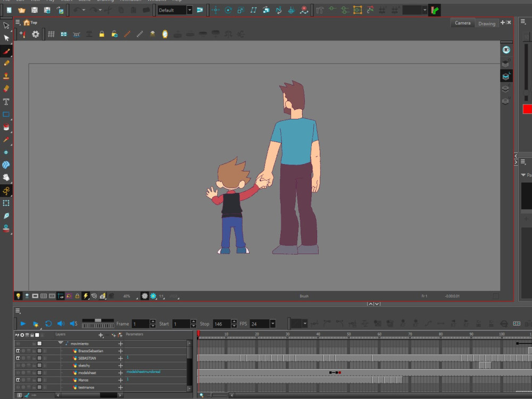Increase the Stop frame stepper
The height and width of the screenshot is (399, 532).
(234, 322)
